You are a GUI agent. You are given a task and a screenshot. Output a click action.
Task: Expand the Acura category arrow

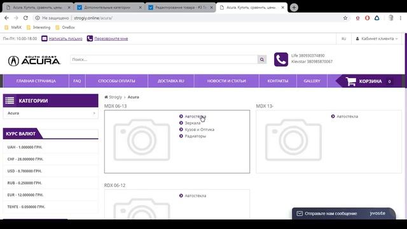click(x=94, y=113)
